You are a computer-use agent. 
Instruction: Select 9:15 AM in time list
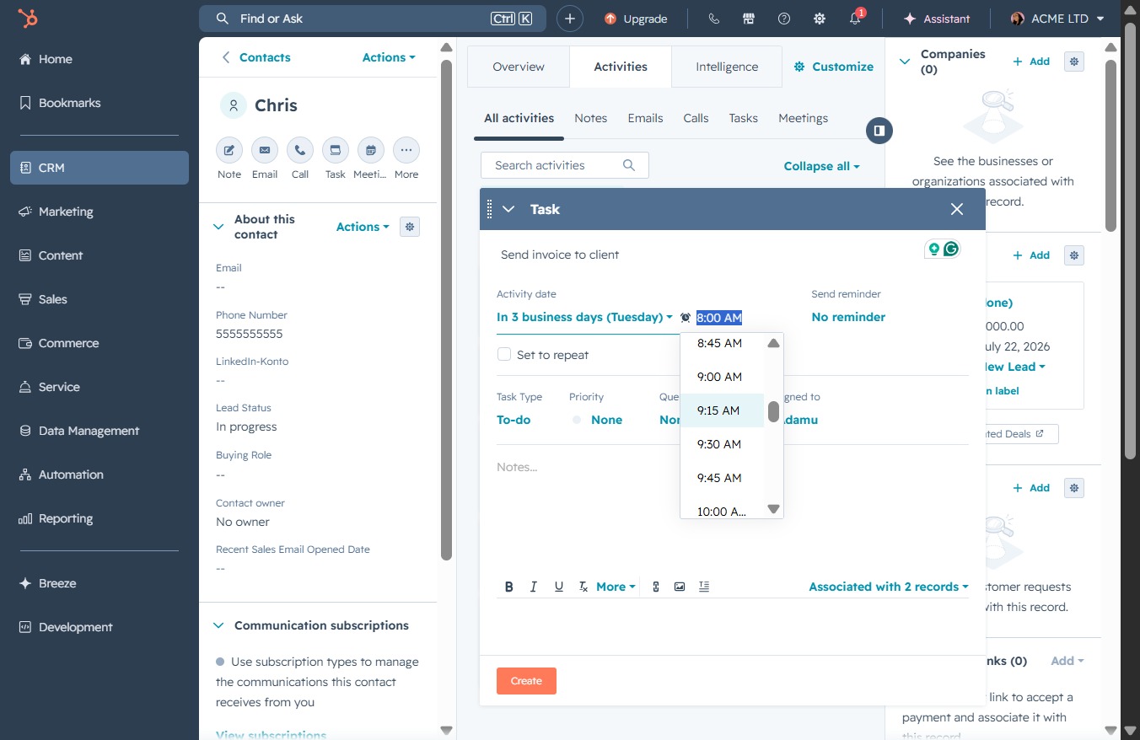click(x=722, y=410)
